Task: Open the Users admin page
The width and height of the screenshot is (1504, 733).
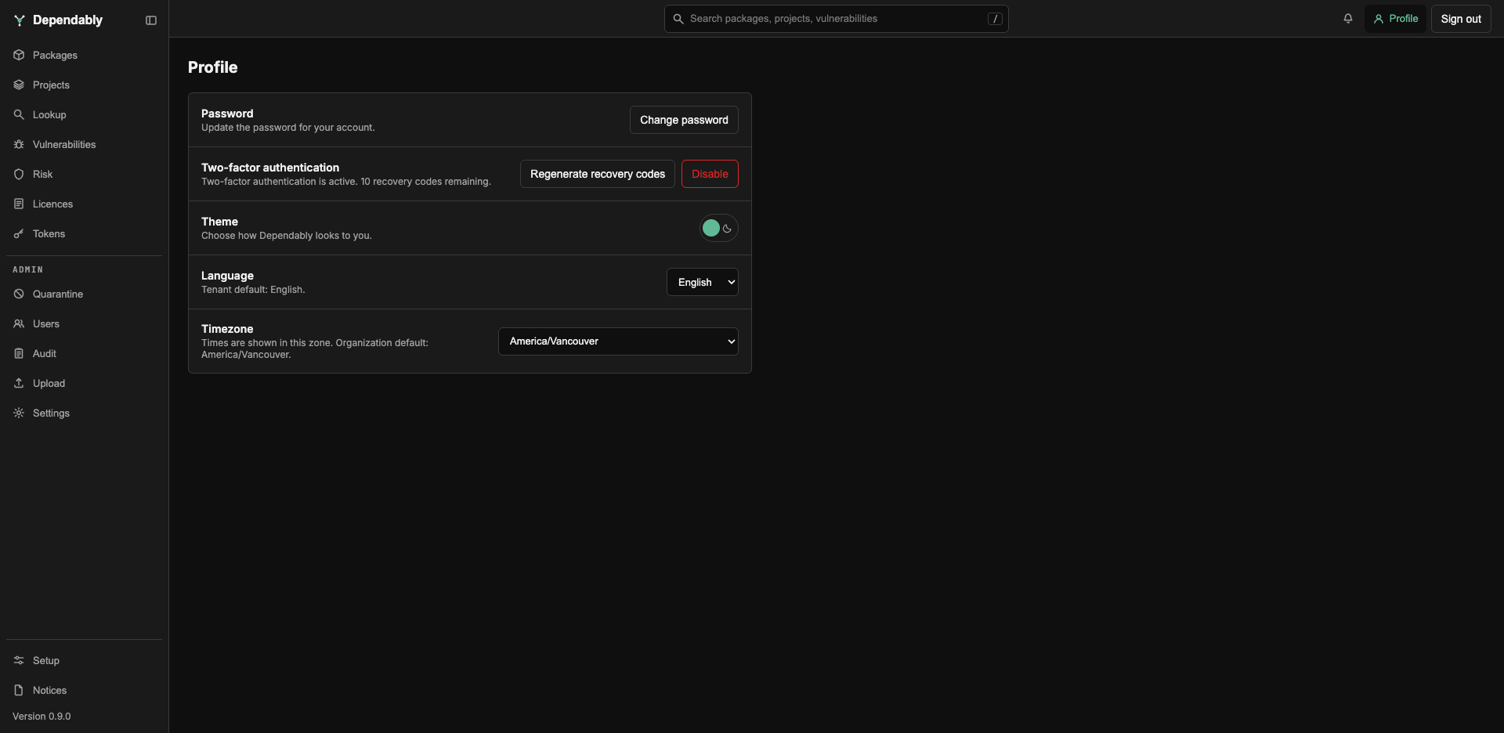Action: pyautogui.click(x=84, y=323)
